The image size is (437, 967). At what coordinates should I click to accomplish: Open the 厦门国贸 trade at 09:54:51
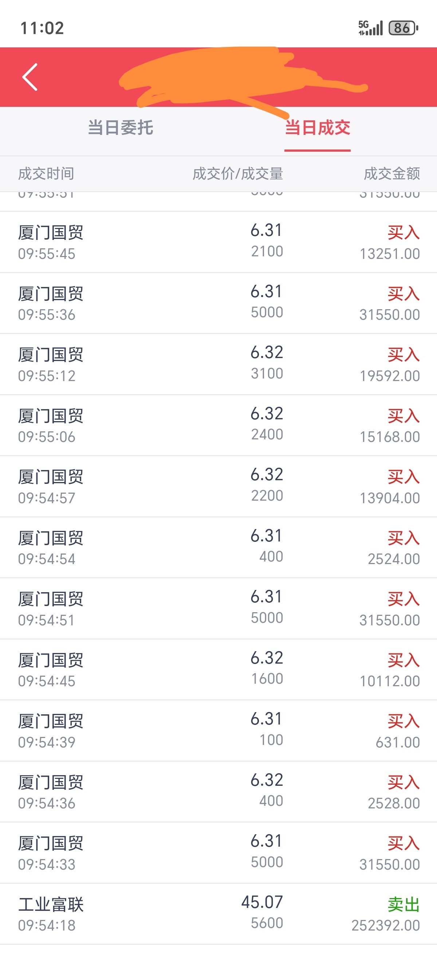coord(219,609)
